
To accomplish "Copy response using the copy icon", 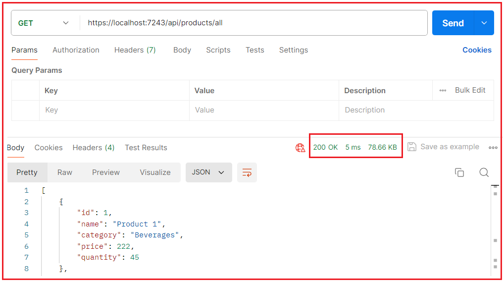I will pyautogui.click(x=459, y=172).
